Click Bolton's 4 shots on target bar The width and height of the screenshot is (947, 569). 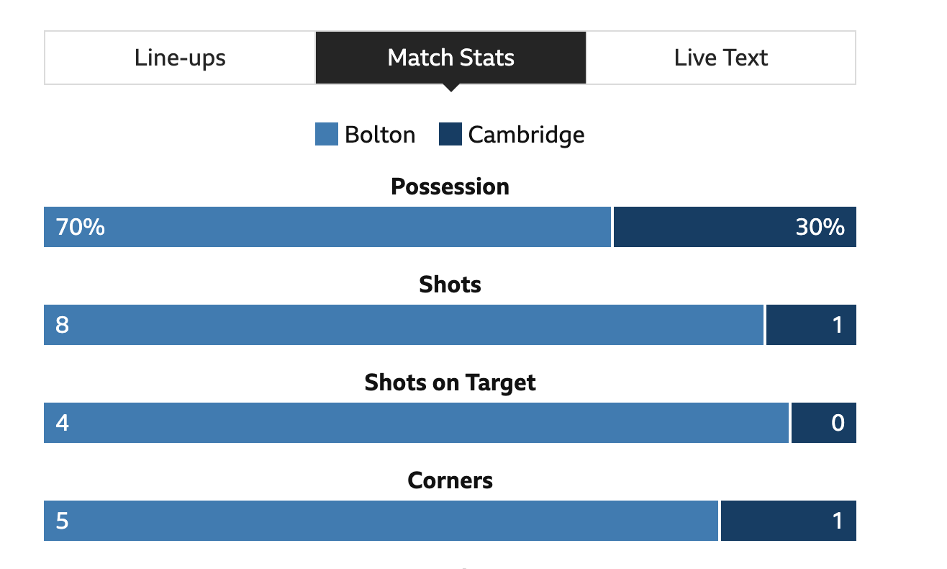416,423
